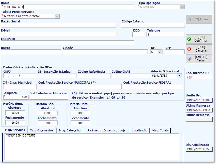The width and height of the screenshot is (216, 164).
Task: Open the Tipo Operação dropdown
Action: pos(182,7)
